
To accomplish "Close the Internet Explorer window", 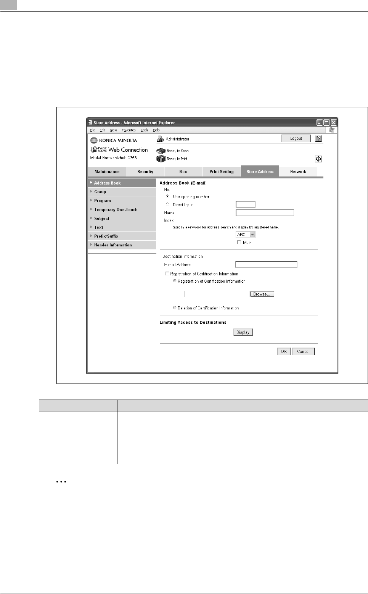I will 333,123.
